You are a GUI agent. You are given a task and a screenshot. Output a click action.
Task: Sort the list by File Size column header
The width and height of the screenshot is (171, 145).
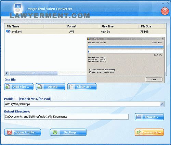(x=152, y=26)
